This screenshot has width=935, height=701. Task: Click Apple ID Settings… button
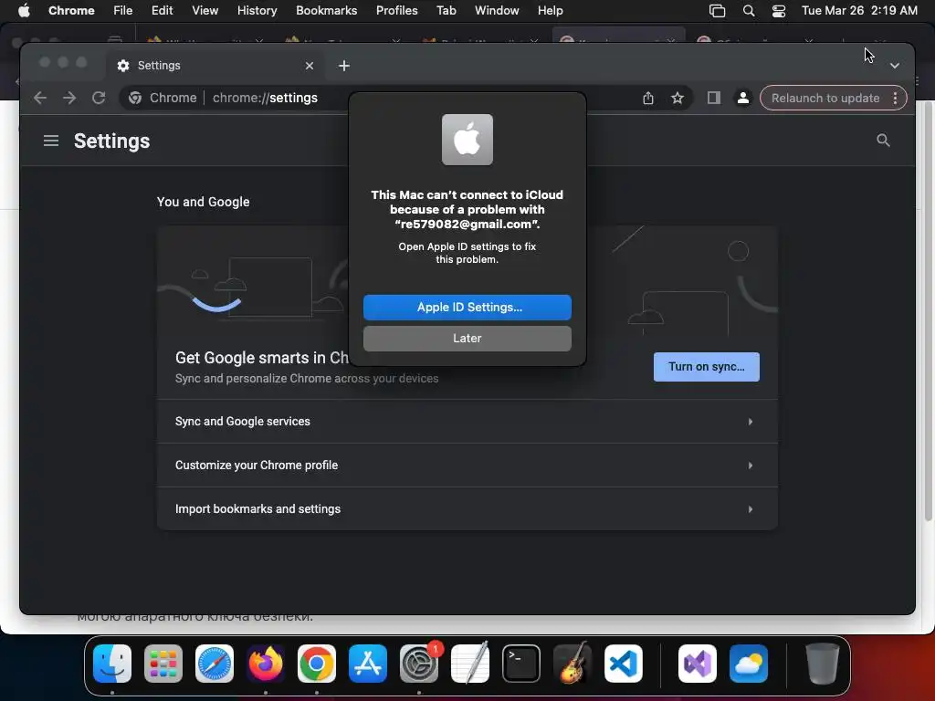(467, 308)
